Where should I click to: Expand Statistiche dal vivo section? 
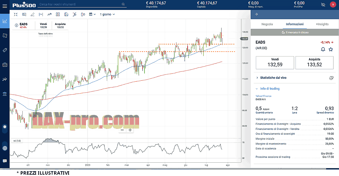click(273, 78)
